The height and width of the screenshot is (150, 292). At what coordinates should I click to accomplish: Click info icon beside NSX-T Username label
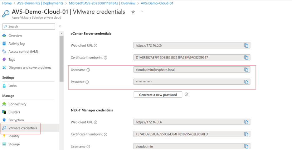(x=88, y=147)
